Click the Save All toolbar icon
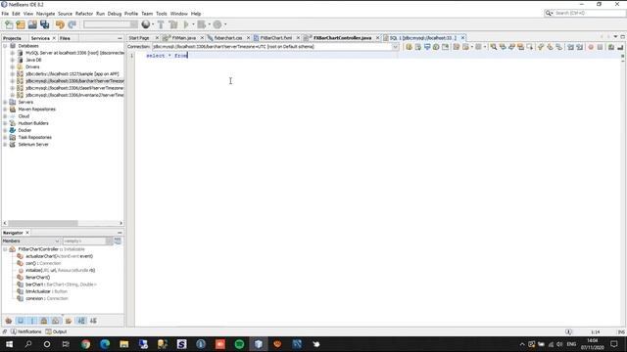This screenshot has width=627, height=352. pos(44,24)
